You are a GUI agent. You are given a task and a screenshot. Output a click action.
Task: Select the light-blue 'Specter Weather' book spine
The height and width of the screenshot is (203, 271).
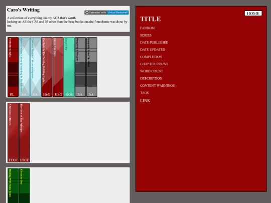[36, 67]
